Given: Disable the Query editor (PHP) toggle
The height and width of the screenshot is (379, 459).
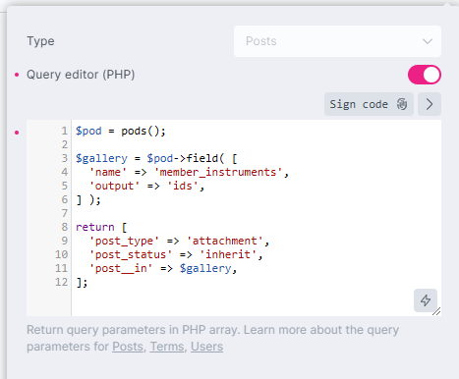Looking at the screenshot, I should point(425,75).
